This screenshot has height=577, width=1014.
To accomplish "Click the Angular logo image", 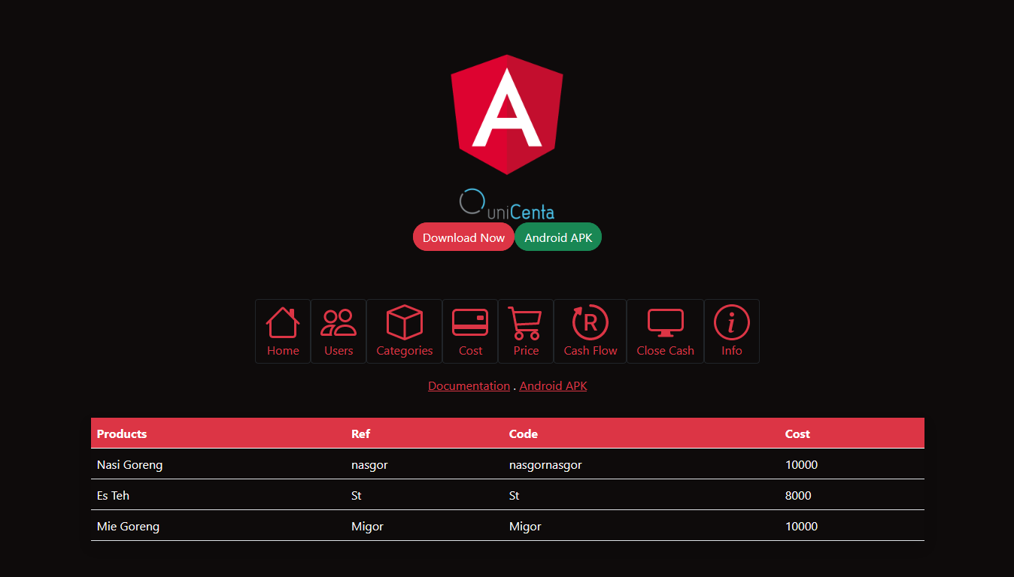I will coord(507,114).
